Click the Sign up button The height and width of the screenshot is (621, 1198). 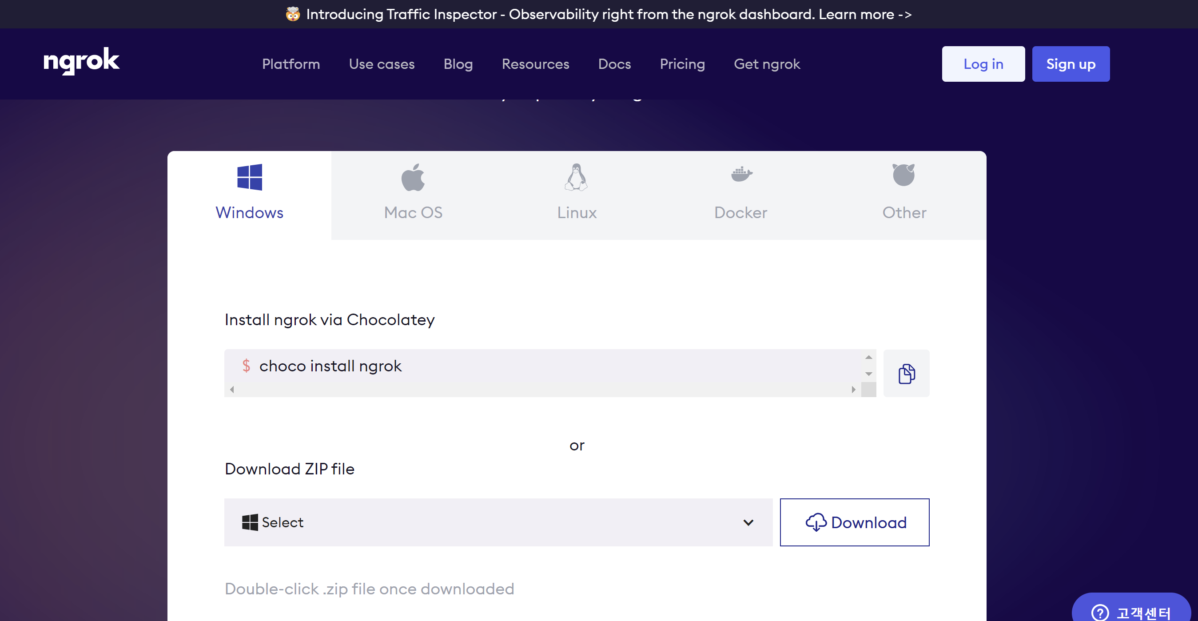point(1071,64)
